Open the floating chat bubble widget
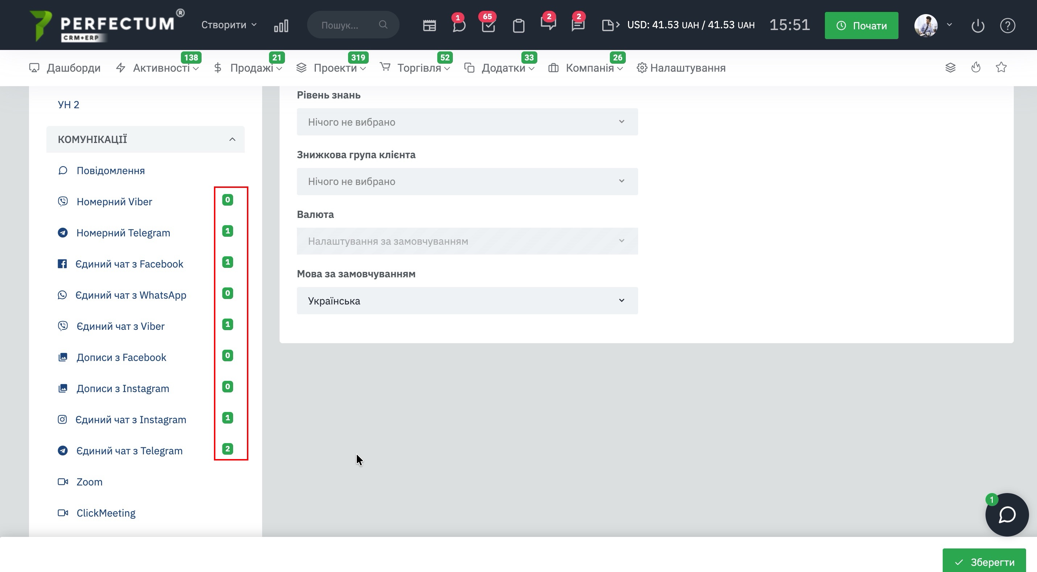Screen dimensions: 1037x572 click(1007, 514)
